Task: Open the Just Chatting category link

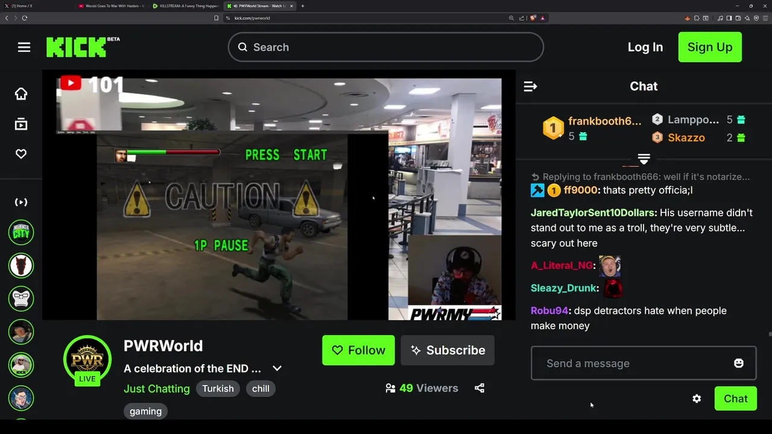Action: 157,389
